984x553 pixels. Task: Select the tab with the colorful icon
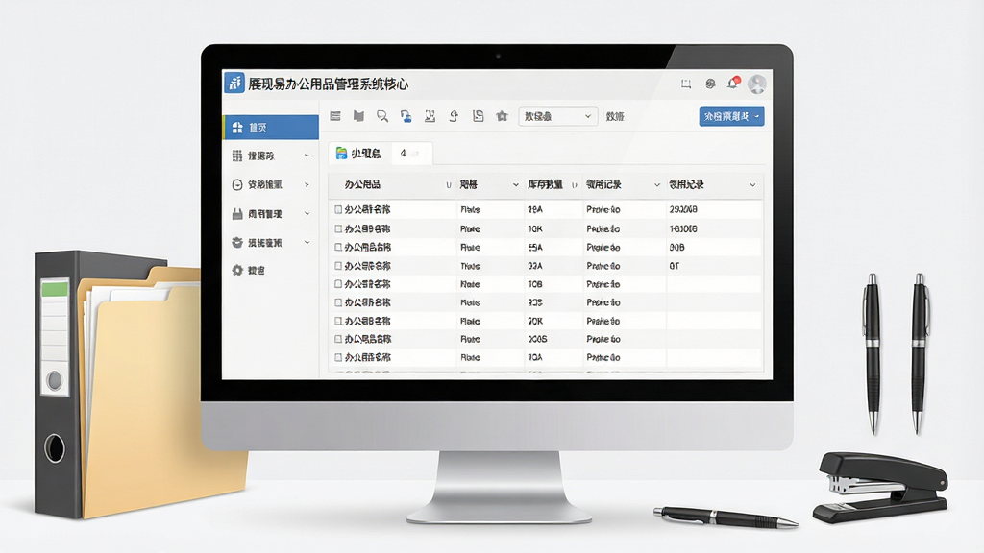(359, 153)
